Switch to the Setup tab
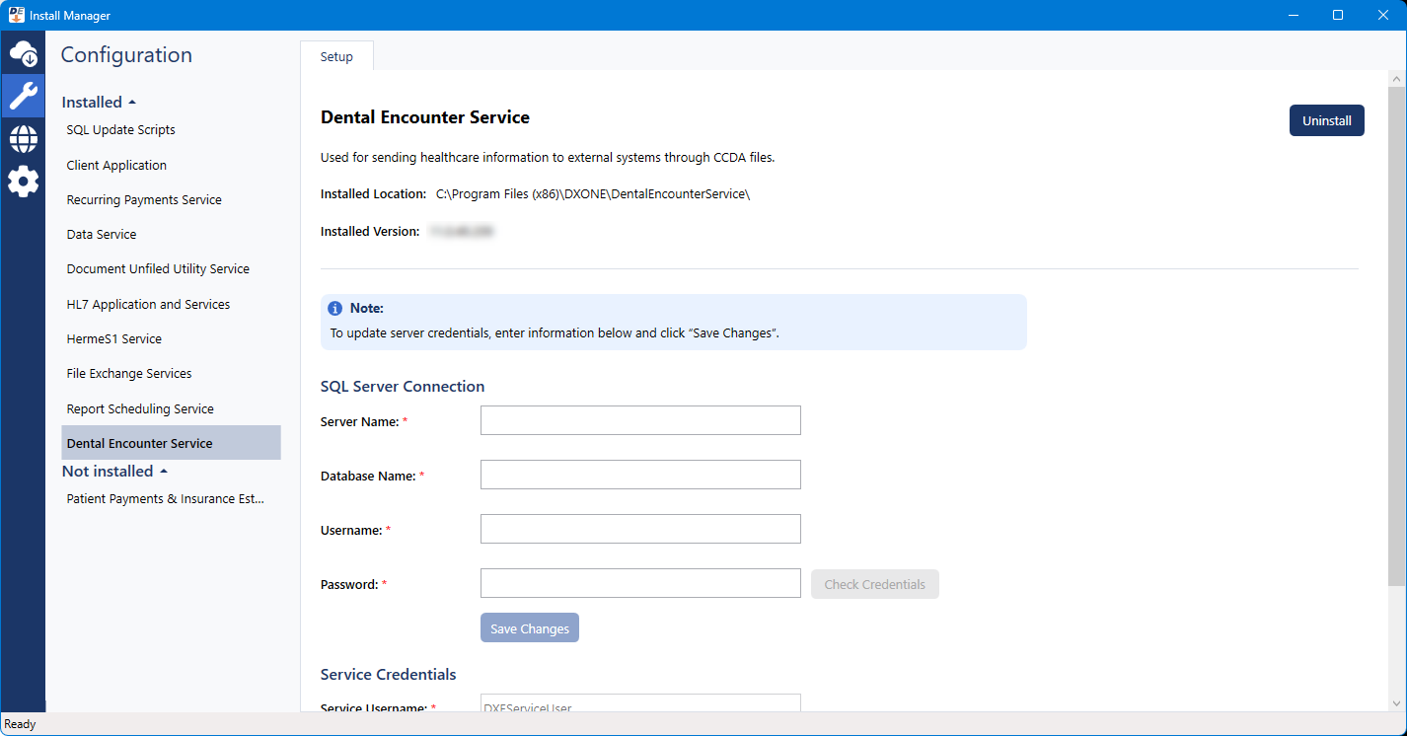 point(336,57)
